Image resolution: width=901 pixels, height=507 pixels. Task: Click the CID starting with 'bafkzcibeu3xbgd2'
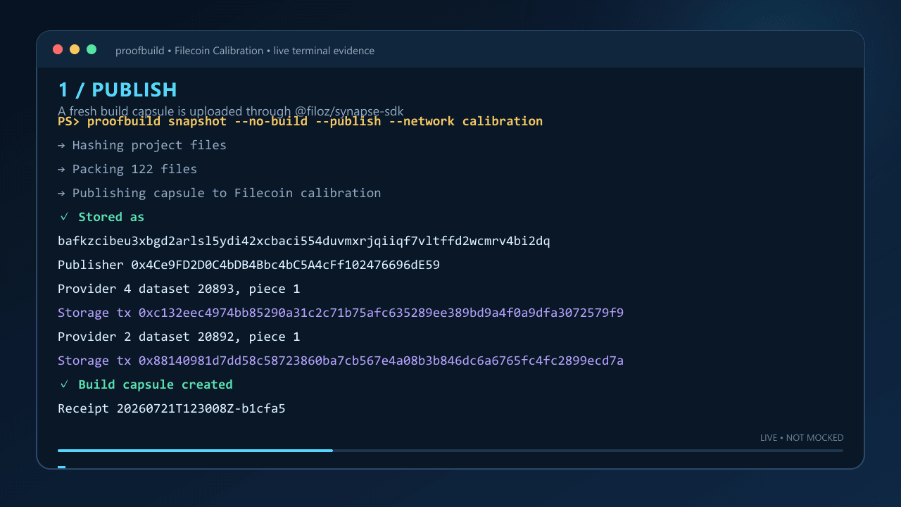304,241
